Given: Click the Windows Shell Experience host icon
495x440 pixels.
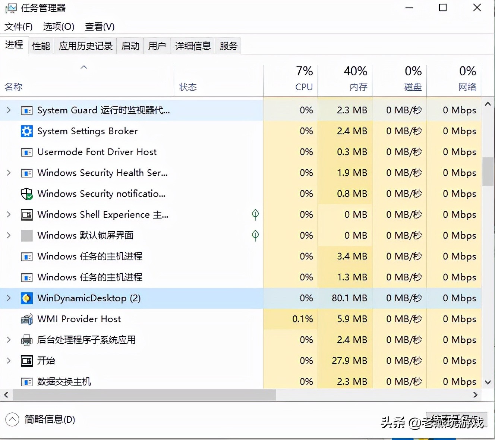Looking at the screenshot, I should (x=26, y=215).
